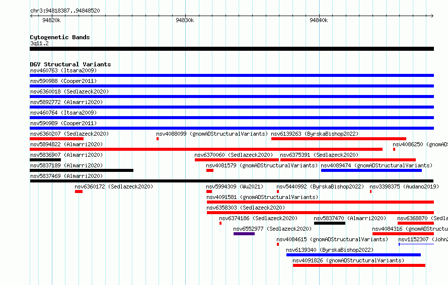The width and height of the screenshot is (448, 285).
Task: Click nsv4081579 gnomAD red marker
Action: (x=210, y=170)
